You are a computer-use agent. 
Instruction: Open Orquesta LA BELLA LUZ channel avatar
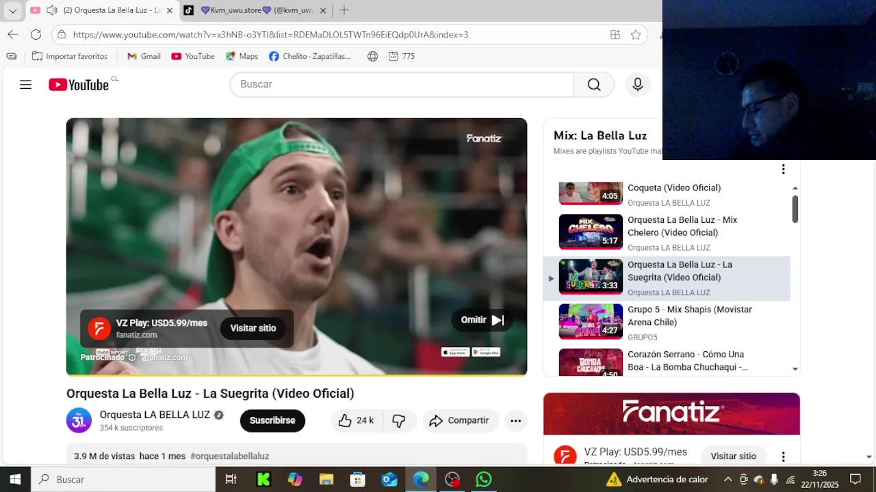coord(79,420)
